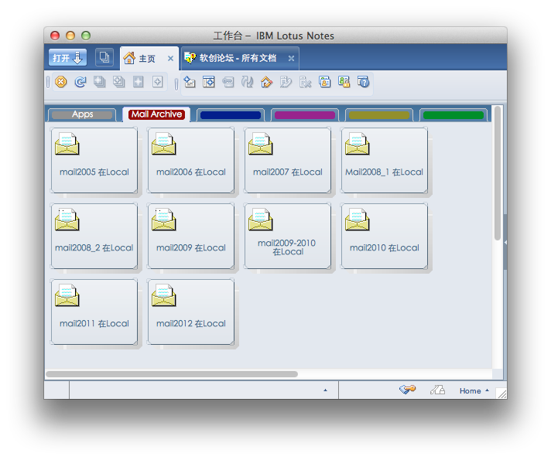Select the green workspace tab
The width and height of the screenshot is (551, 460).
click(453, 115)
